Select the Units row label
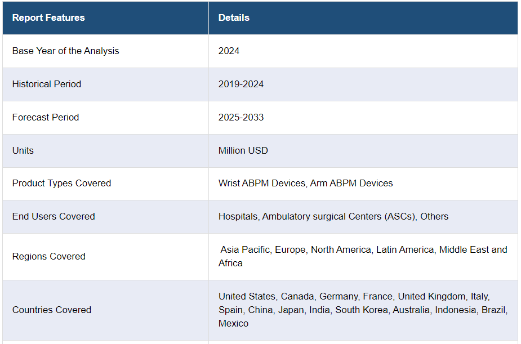This screenshot has width=521, height=344. point(23,150)
